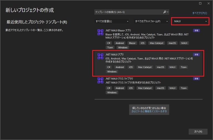Click the .NET MAUI アプリ template icon
The width and height of the screenshot is (213, 140).
(100, 56)
